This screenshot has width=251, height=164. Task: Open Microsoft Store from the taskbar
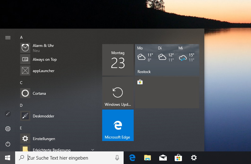[x=178, y=158]
